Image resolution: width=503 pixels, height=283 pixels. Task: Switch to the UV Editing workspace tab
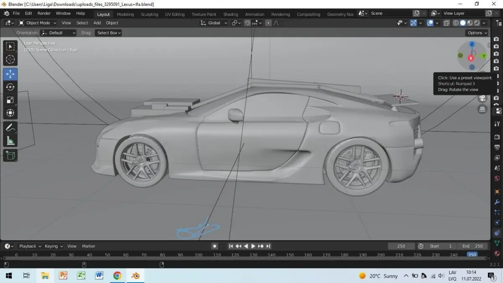[175, 14]
